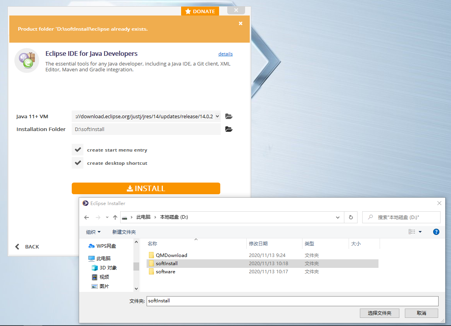Click the 文件夹 name input field
This screenshot has width=451, height=326.
[292, 301]
